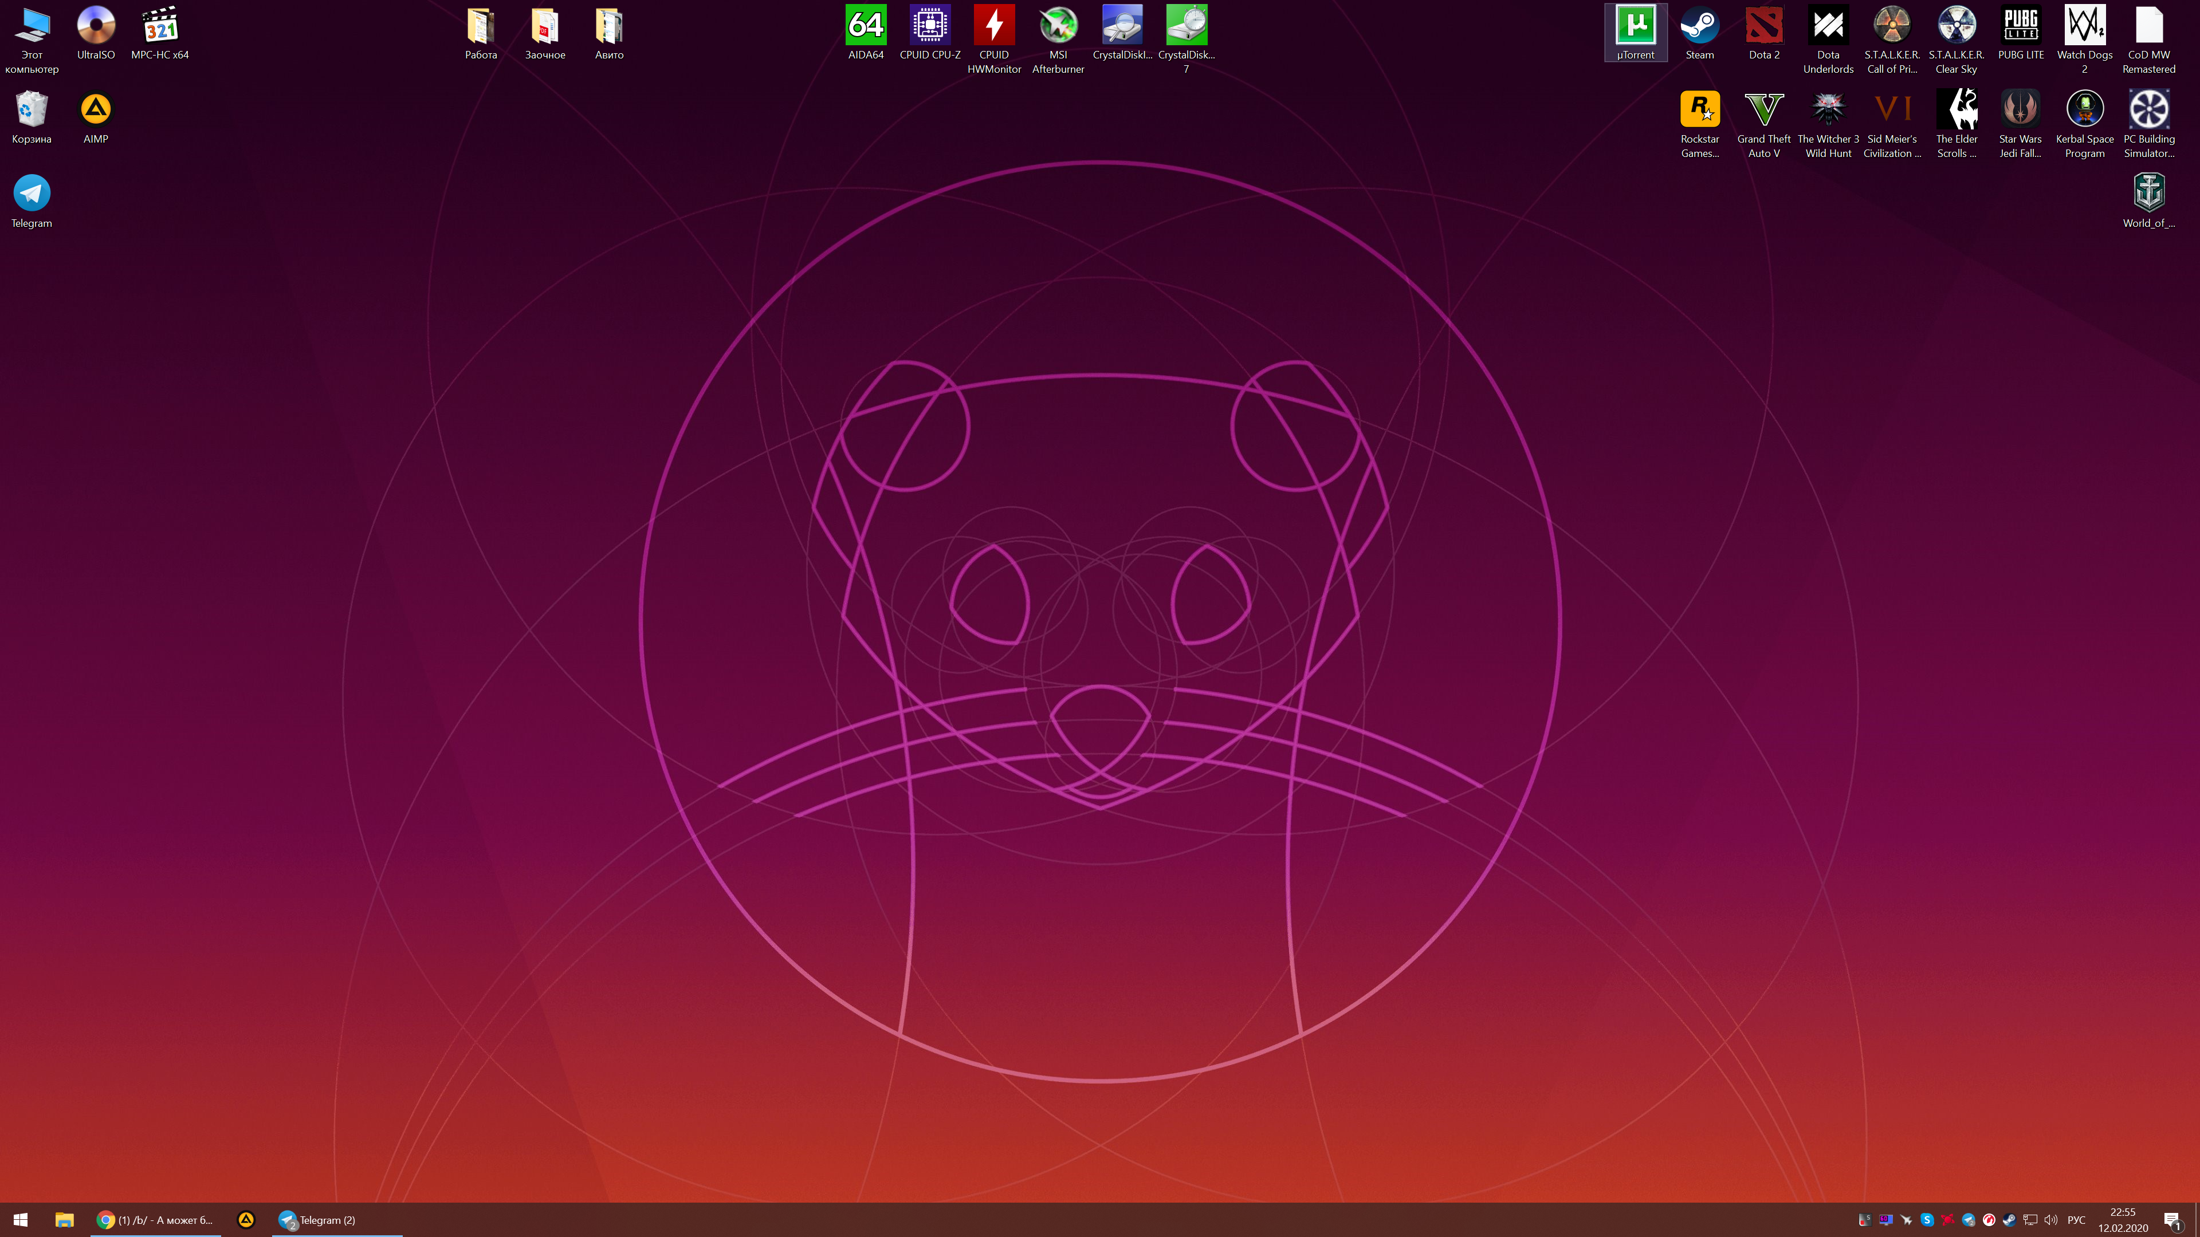Open the clock showing 22:55
This screenshot has height=1237, width=2200.
[x=2122, y=1220]
